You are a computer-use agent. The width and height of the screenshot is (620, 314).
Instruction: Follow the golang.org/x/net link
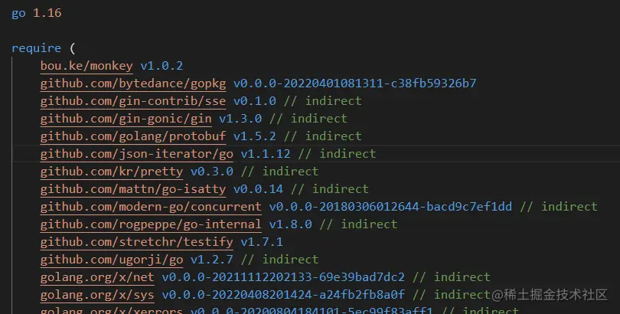[x=97, y=276]
